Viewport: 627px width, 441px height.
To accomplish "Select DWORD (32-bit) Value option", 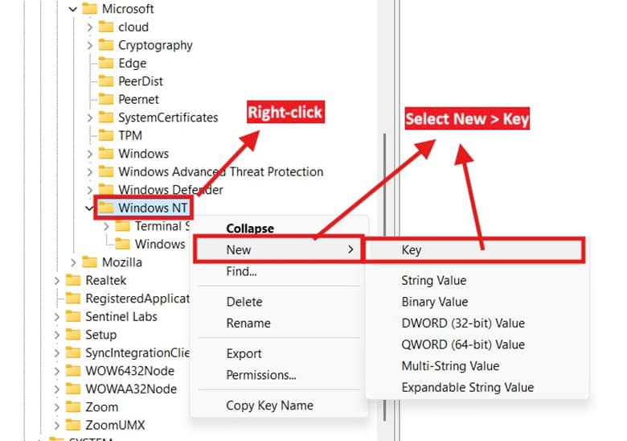I will (462, 323).
